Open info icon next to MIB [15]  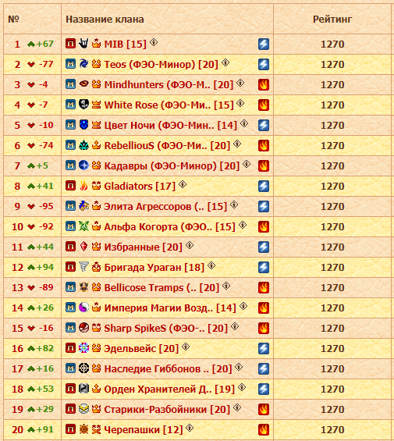(154, 42)
